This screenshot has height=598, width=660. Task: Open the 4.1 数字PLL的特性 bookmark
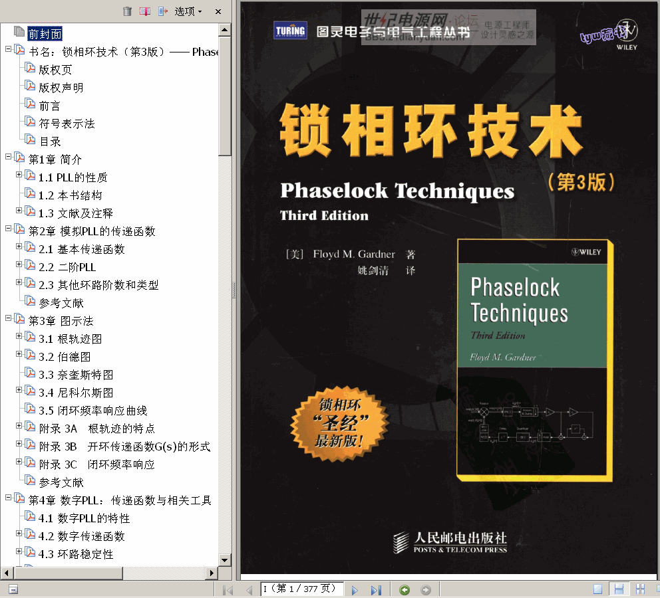(84, 518)
